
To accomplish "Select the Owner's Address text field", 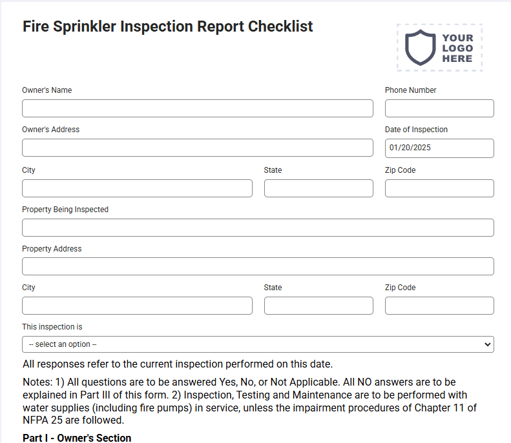I will [x=198, y=148].
